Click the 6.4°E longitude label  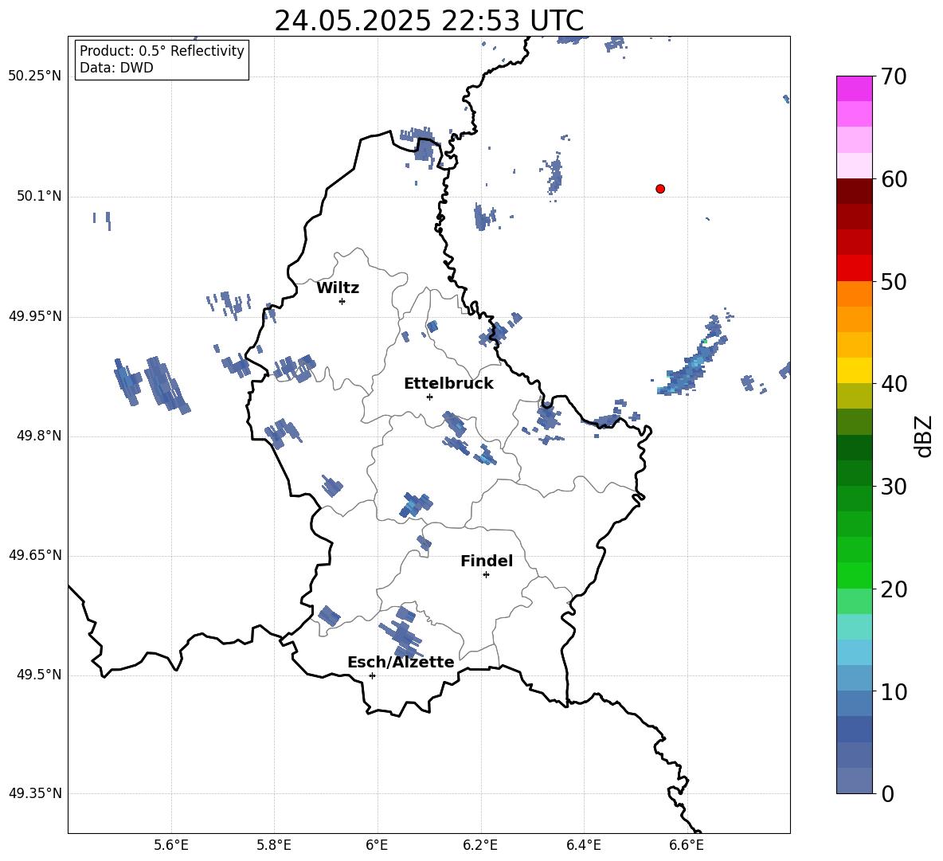[x=583, y=845]
